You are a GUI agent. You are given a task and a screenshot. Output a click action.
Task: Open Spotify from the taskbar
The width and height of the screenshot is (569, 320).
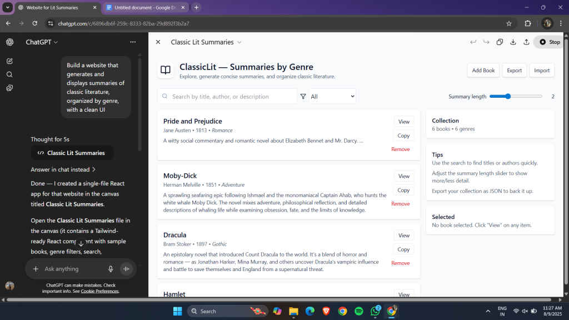pyautogui.click(x=358, y=311)
